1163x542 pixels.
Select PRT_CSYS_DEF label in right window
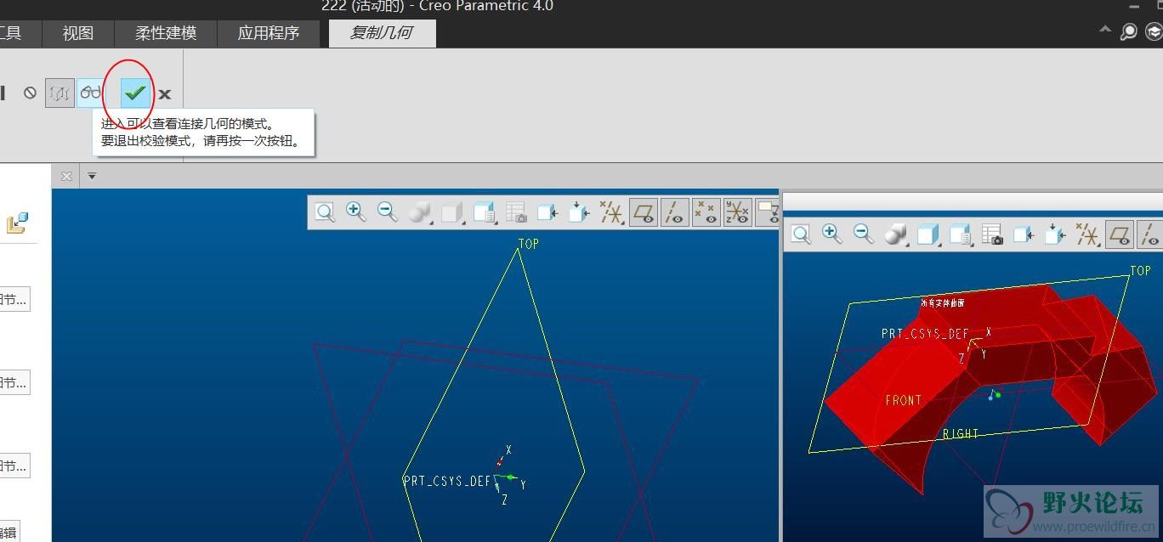926,334
